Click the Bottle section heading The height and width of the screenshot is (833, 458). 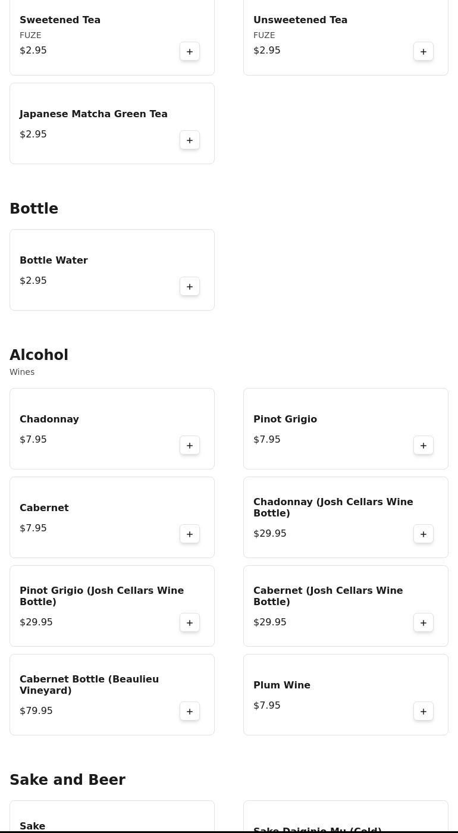coord(34,209)
